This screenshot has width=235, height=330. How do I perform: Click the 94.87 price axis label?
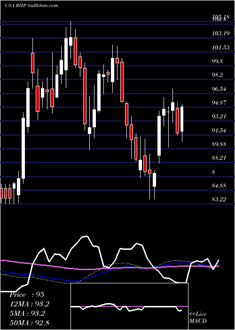219,103
